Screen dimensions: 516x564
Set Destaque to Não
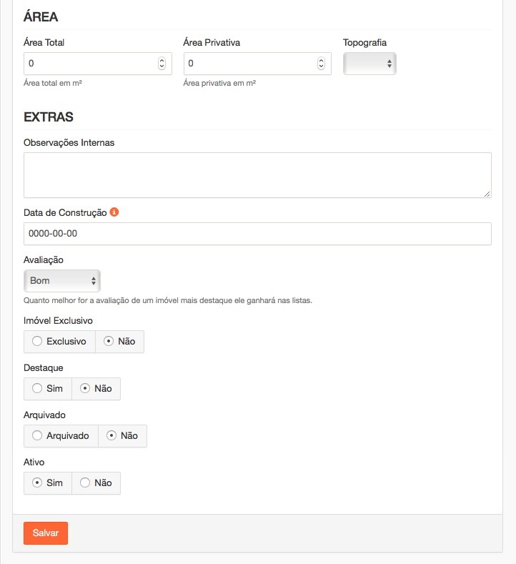96,389
